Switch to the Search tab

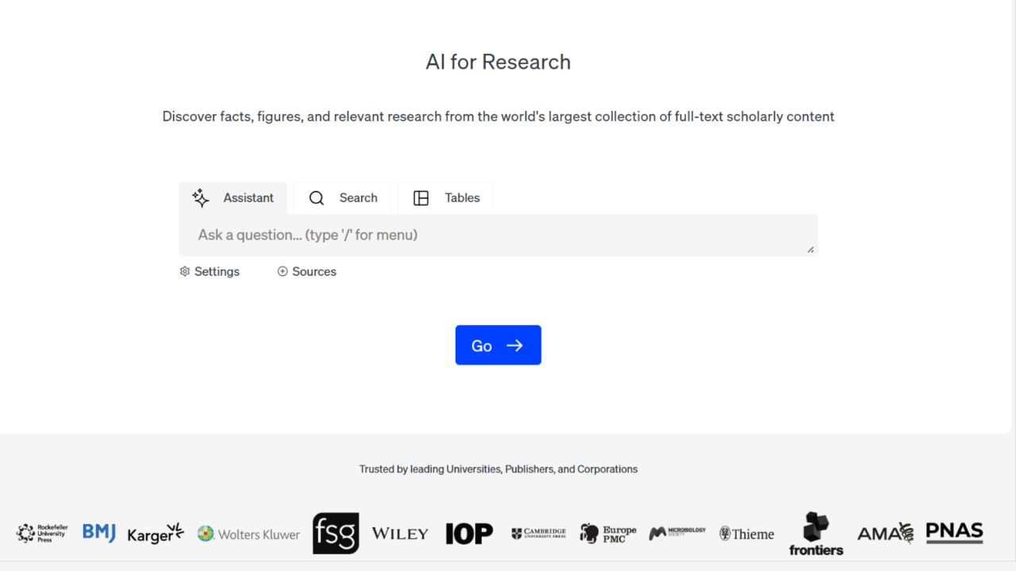pos(343,198)
